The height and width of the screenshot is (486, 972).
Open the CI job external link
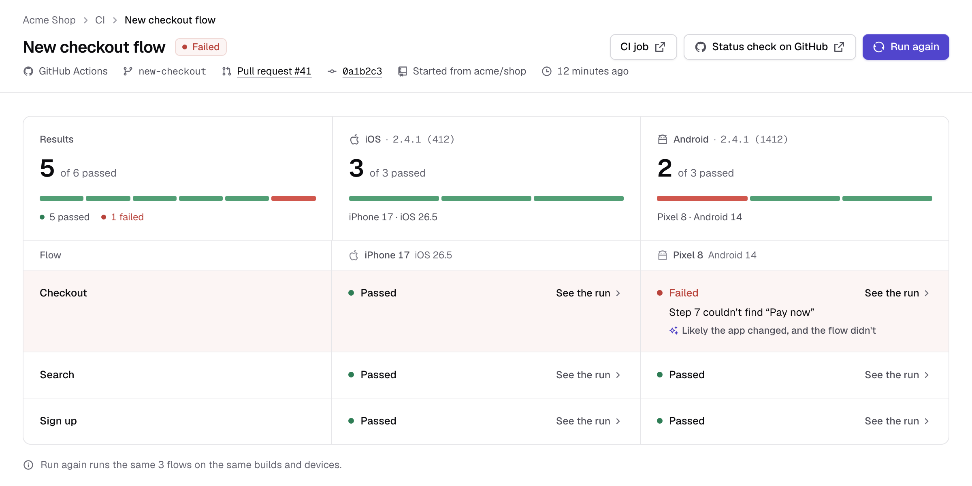tap(643, 47)
